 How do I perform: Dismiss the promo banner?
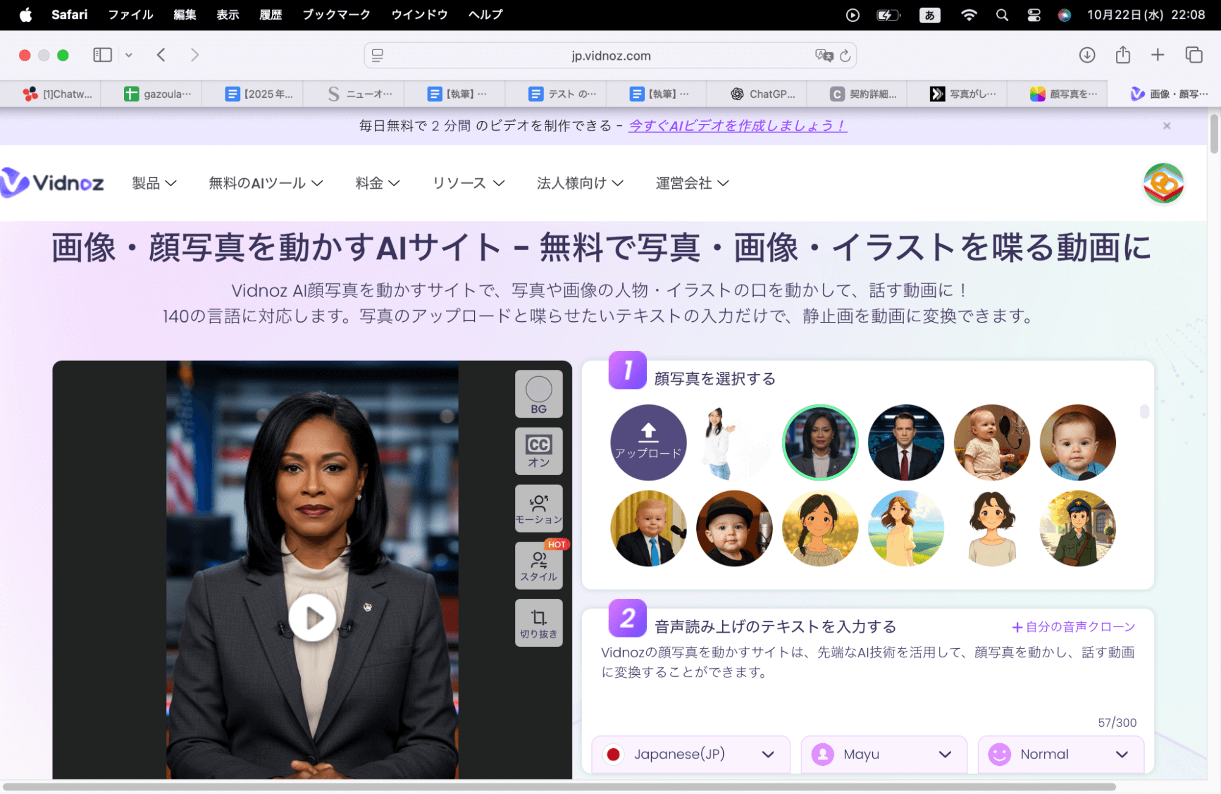(1167, 126)
